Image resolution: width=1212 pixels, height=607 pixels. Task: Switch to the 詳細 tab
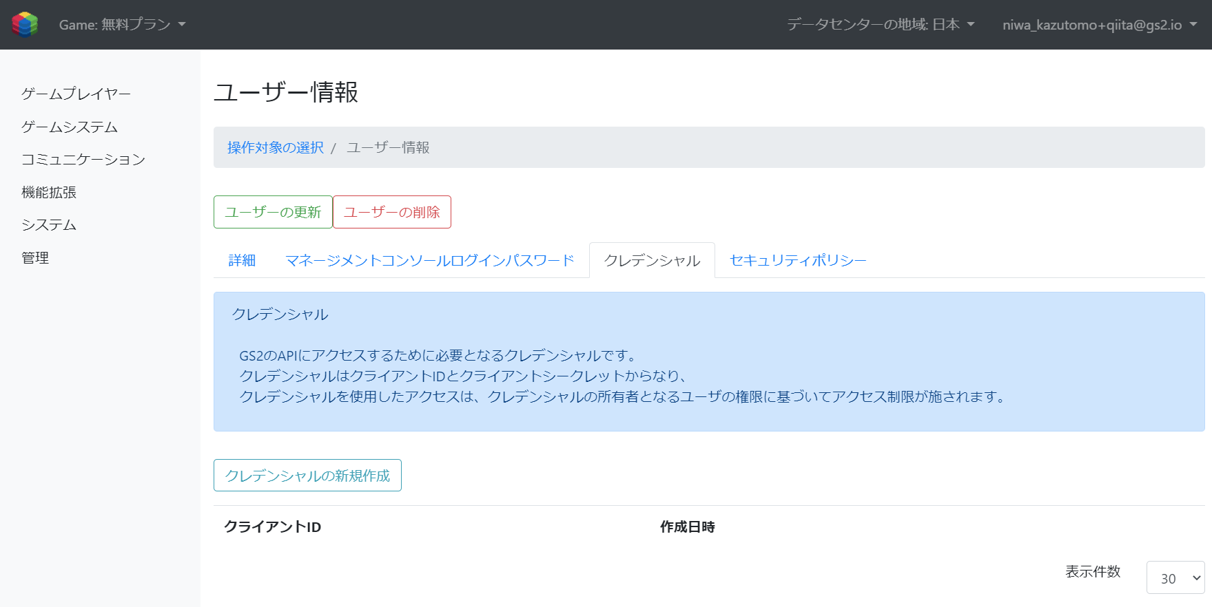coord(242,260)
